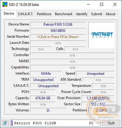
Task: Expand the drive selector dropdown arrow
Action: click(98, 123)
